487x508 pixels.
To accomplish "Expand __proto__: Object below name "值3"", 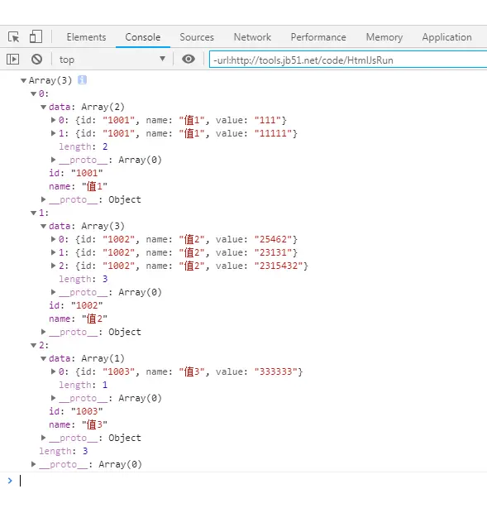I will pos(43,438).
